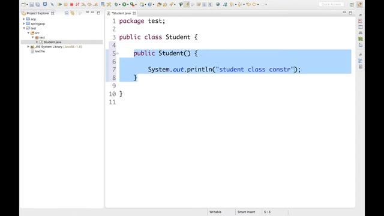This screenshot has width=384, height=216.
Task: Click the Run External Tools icon
Action: 132,4
